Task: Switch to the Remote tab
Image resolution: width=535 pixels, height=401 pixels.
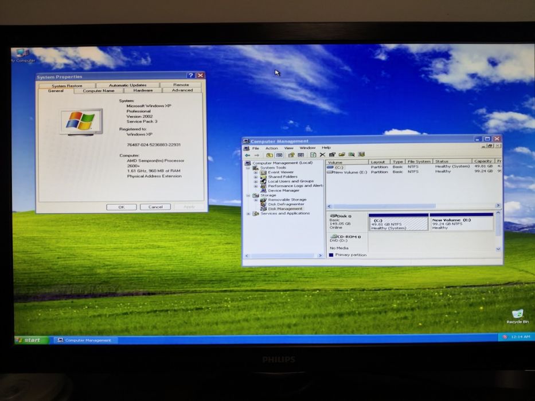Action: (181, 85)
